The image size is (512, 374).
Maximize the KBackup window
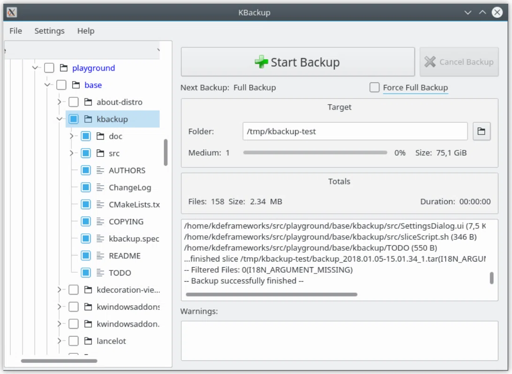pos(482,12)
